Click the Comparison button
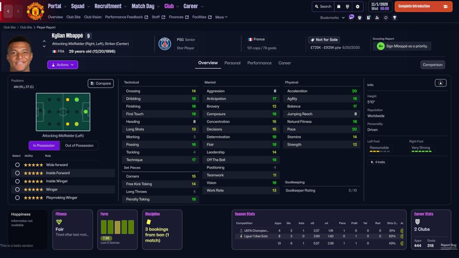The image size is (459, 258). (x=433, y=65)
